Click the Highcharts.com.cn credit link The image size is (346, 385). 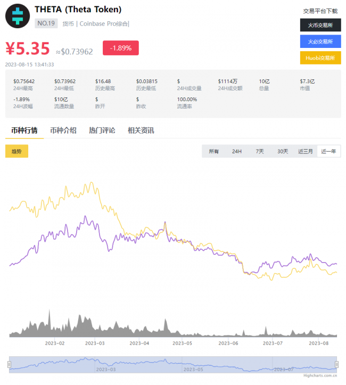tap(320, 375)
